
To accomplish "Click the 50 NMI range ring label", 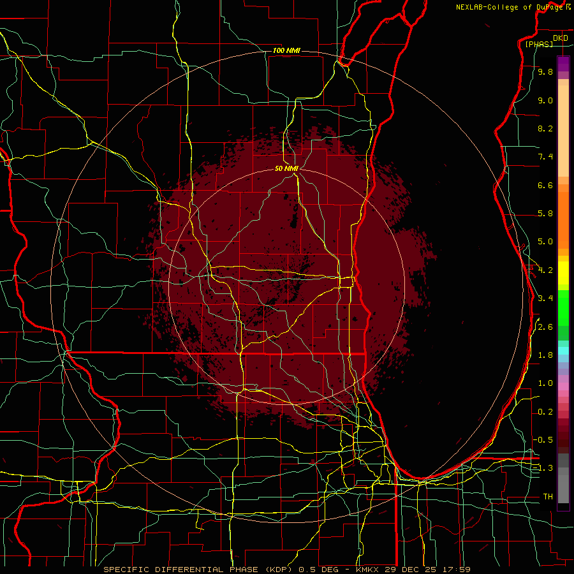I will [x=286, y=168].
